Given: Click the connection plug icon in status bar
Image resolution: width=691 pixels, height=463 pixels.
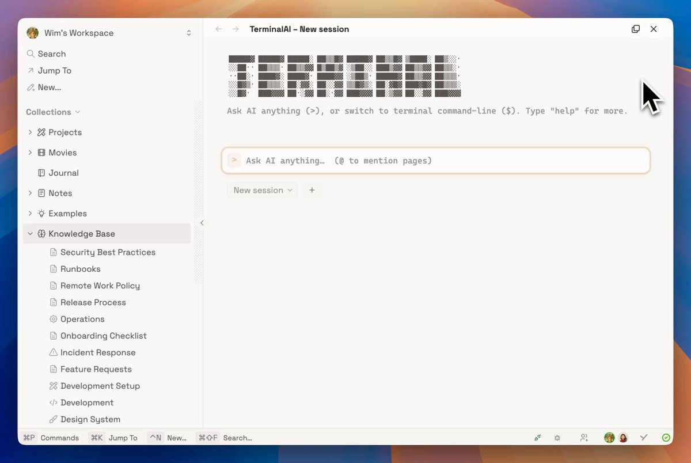Looking at the screenshot, I should [x=537, y=438].
